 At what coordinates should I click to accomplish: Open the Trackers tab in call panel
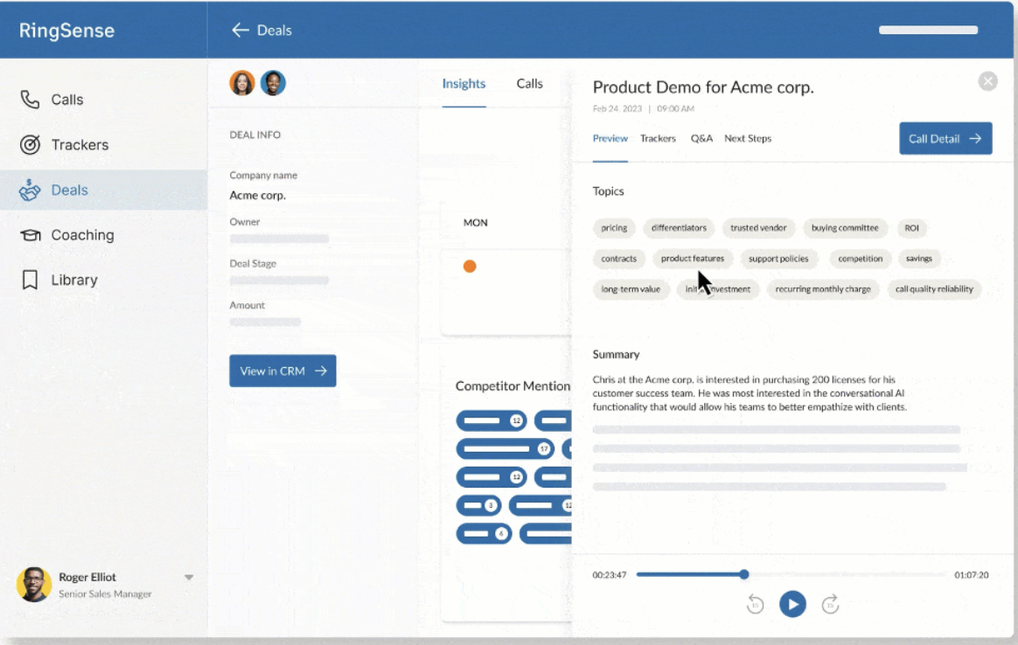pyautogui.click(x=658, y=138)
